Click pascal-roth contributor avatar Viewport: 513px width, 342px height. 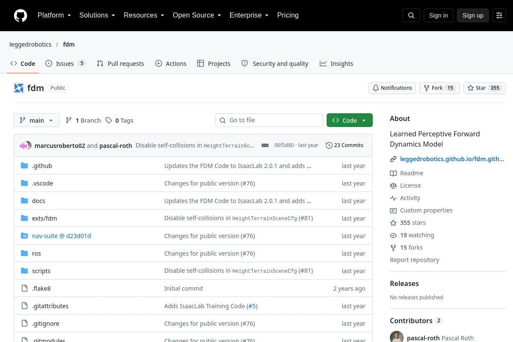click(397, 338)
